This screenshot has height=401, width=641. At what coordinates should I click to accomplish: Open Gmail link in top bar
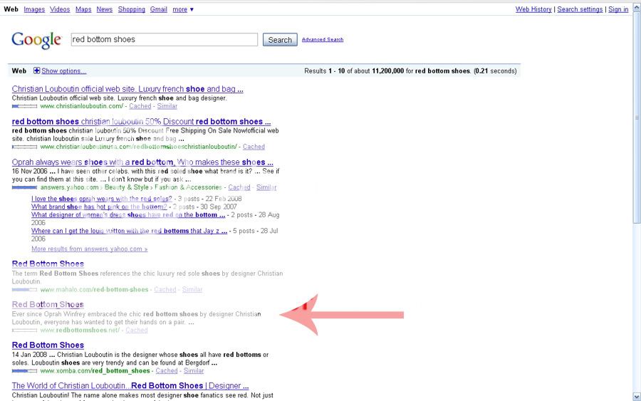(158, 9)
